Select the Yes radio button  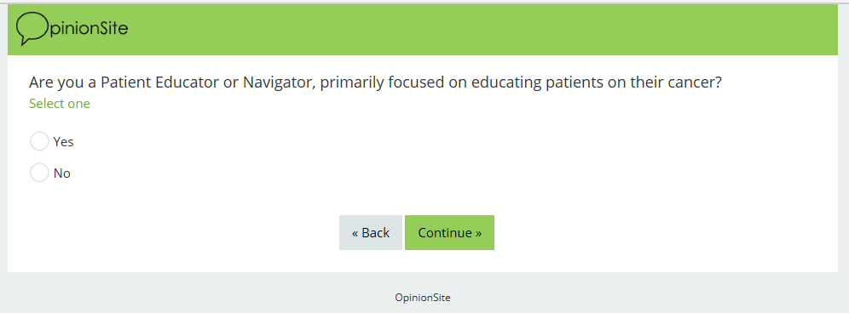pos(39,142)
